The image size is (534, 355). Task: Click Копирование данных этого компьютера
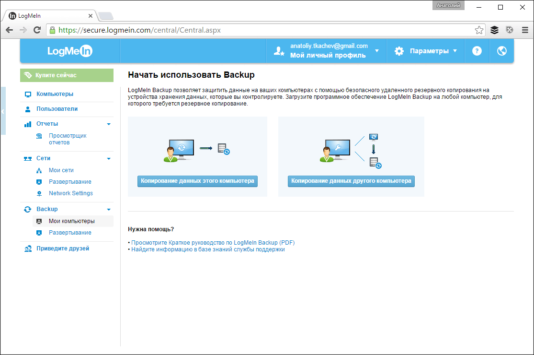[x=197, y=181]
